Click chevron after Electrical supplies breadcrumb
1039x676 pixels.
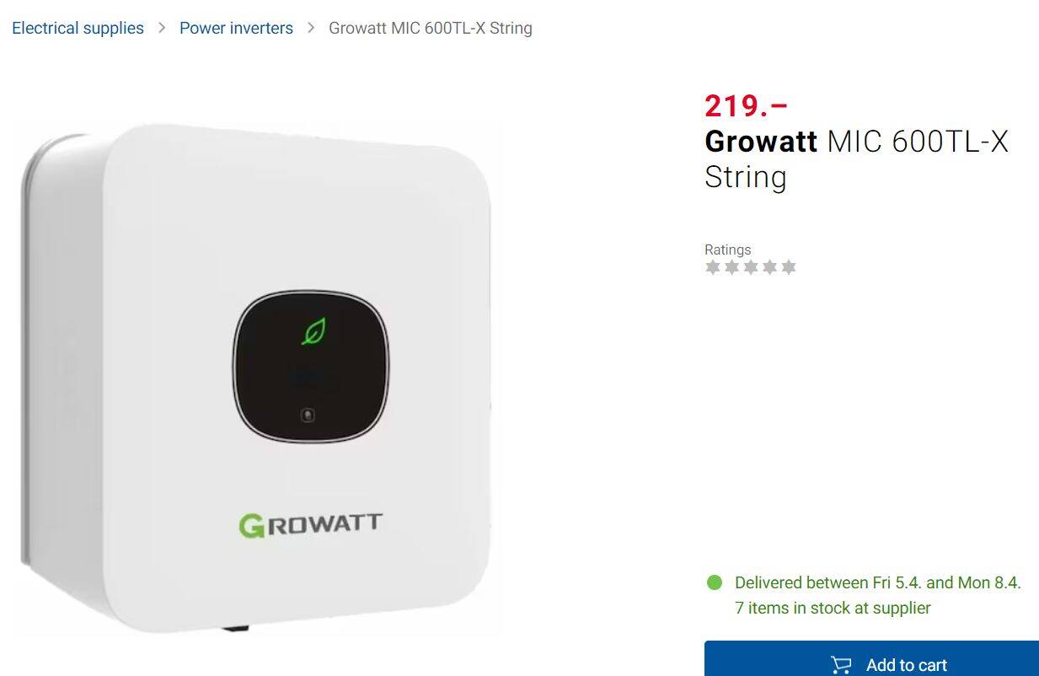(x=162, y=28)
